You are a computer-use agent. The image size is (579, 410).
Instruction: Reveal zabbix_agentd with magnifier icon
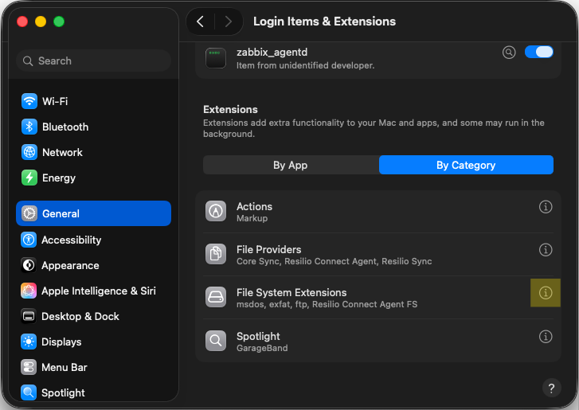pyautogui.click(x=509, y=53)
